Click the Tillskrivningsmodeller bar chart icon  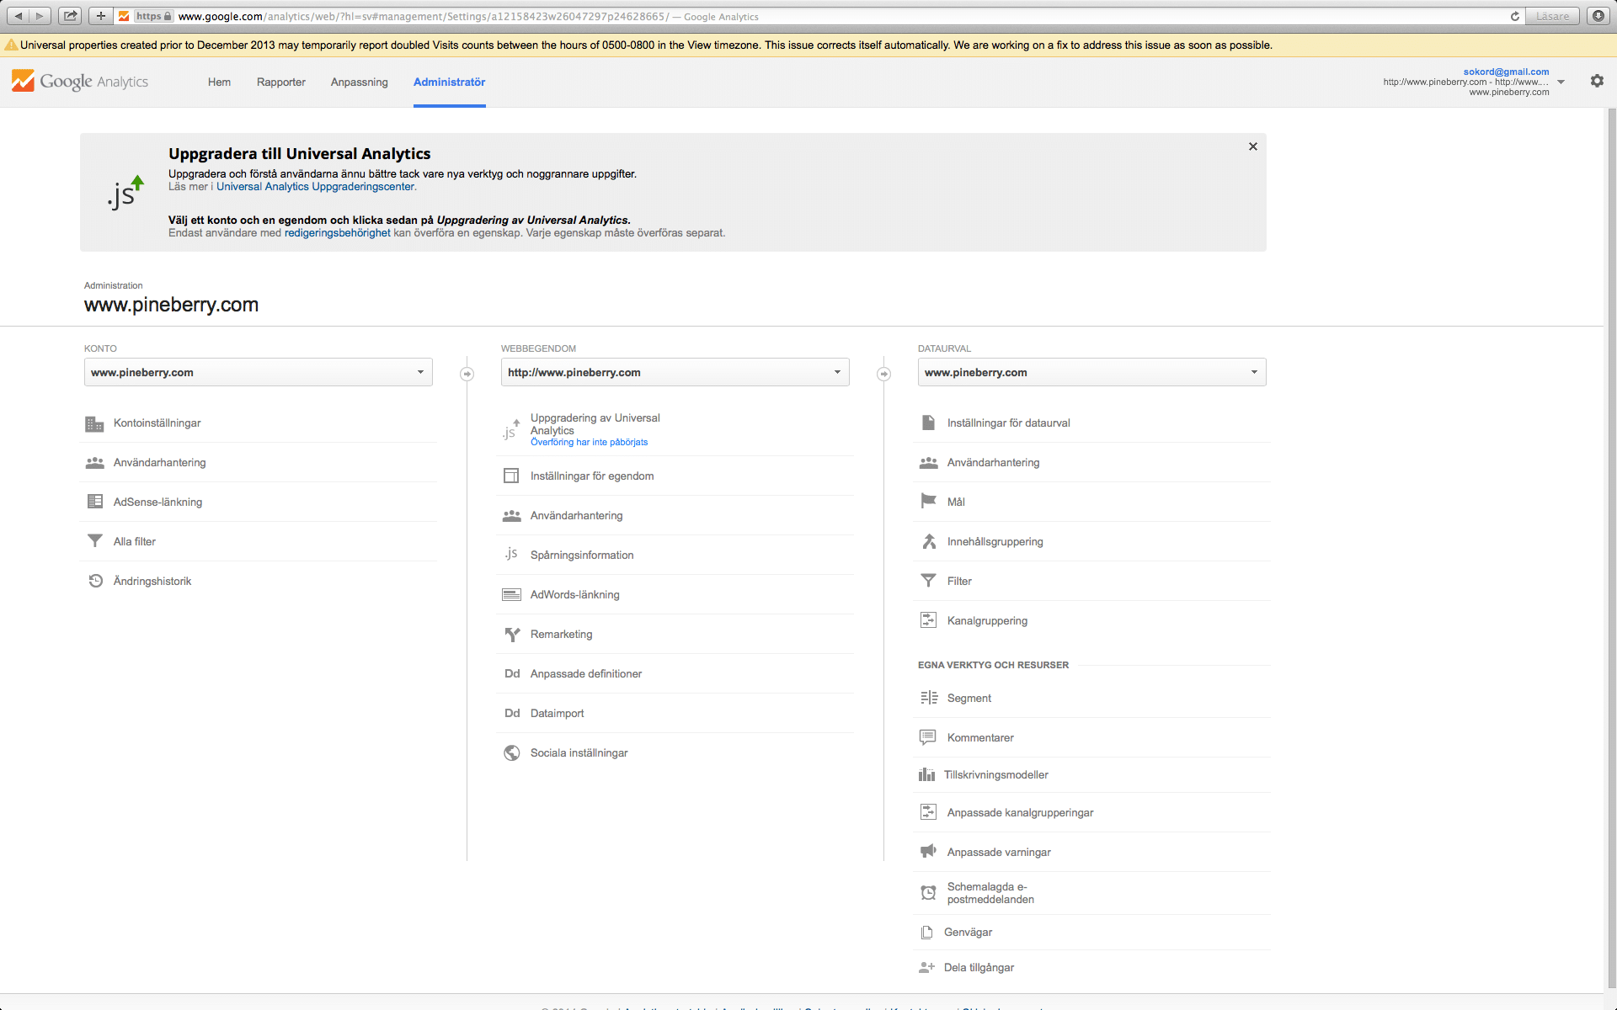[926, 774]
